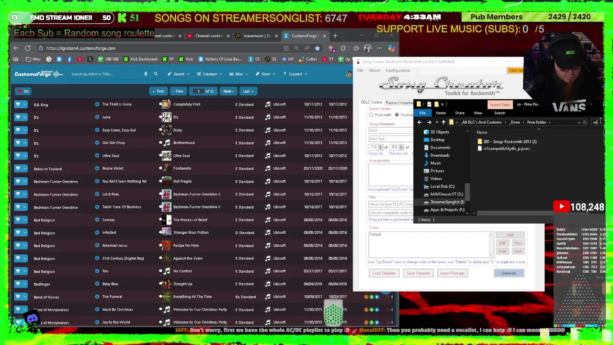The image size is (613, 345).
Task: Expand cart dropdown for The Funeral row
Action: 25,297
